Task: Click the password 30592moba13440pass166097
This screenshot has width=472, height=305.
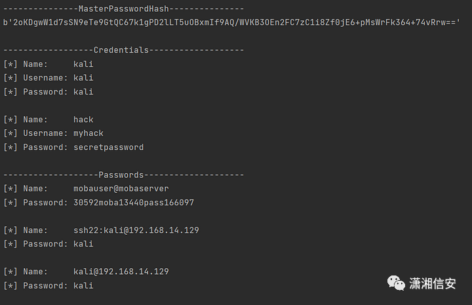Action: click(134, 202)
